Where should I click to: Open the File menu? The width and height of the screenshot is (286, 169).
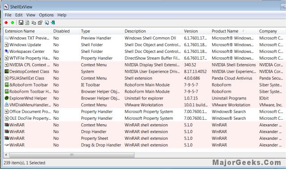(8, 15)
